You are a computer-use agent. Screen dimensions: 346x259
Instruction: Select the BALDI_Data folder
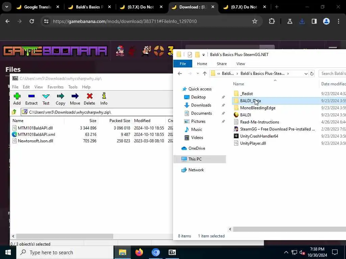(250, 101)
